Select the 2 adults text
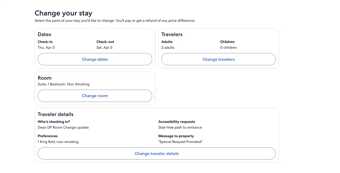This screenshot has width=340, height=173. click(x=168, y=48)
